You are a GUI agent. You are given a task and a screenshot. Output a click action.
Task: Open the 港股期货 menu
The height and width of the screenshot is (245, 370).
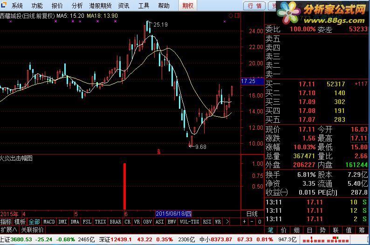click(x=100, y=5)
